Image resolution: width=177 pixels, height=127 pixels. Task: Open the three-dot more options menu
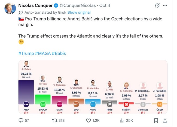pos(165,5)
